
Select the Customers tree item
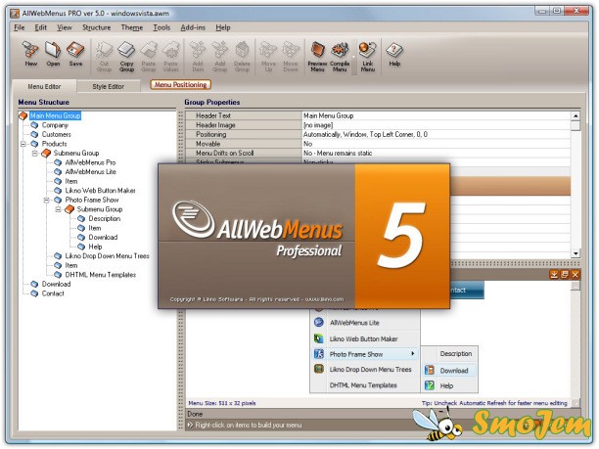tap(56, 134)
